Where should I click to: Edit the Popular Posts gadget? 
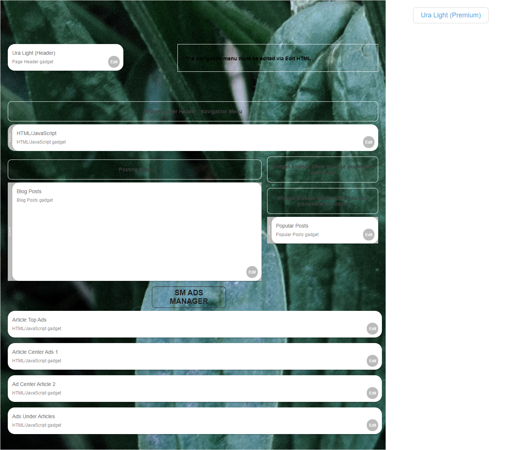(x=369, y=235)
